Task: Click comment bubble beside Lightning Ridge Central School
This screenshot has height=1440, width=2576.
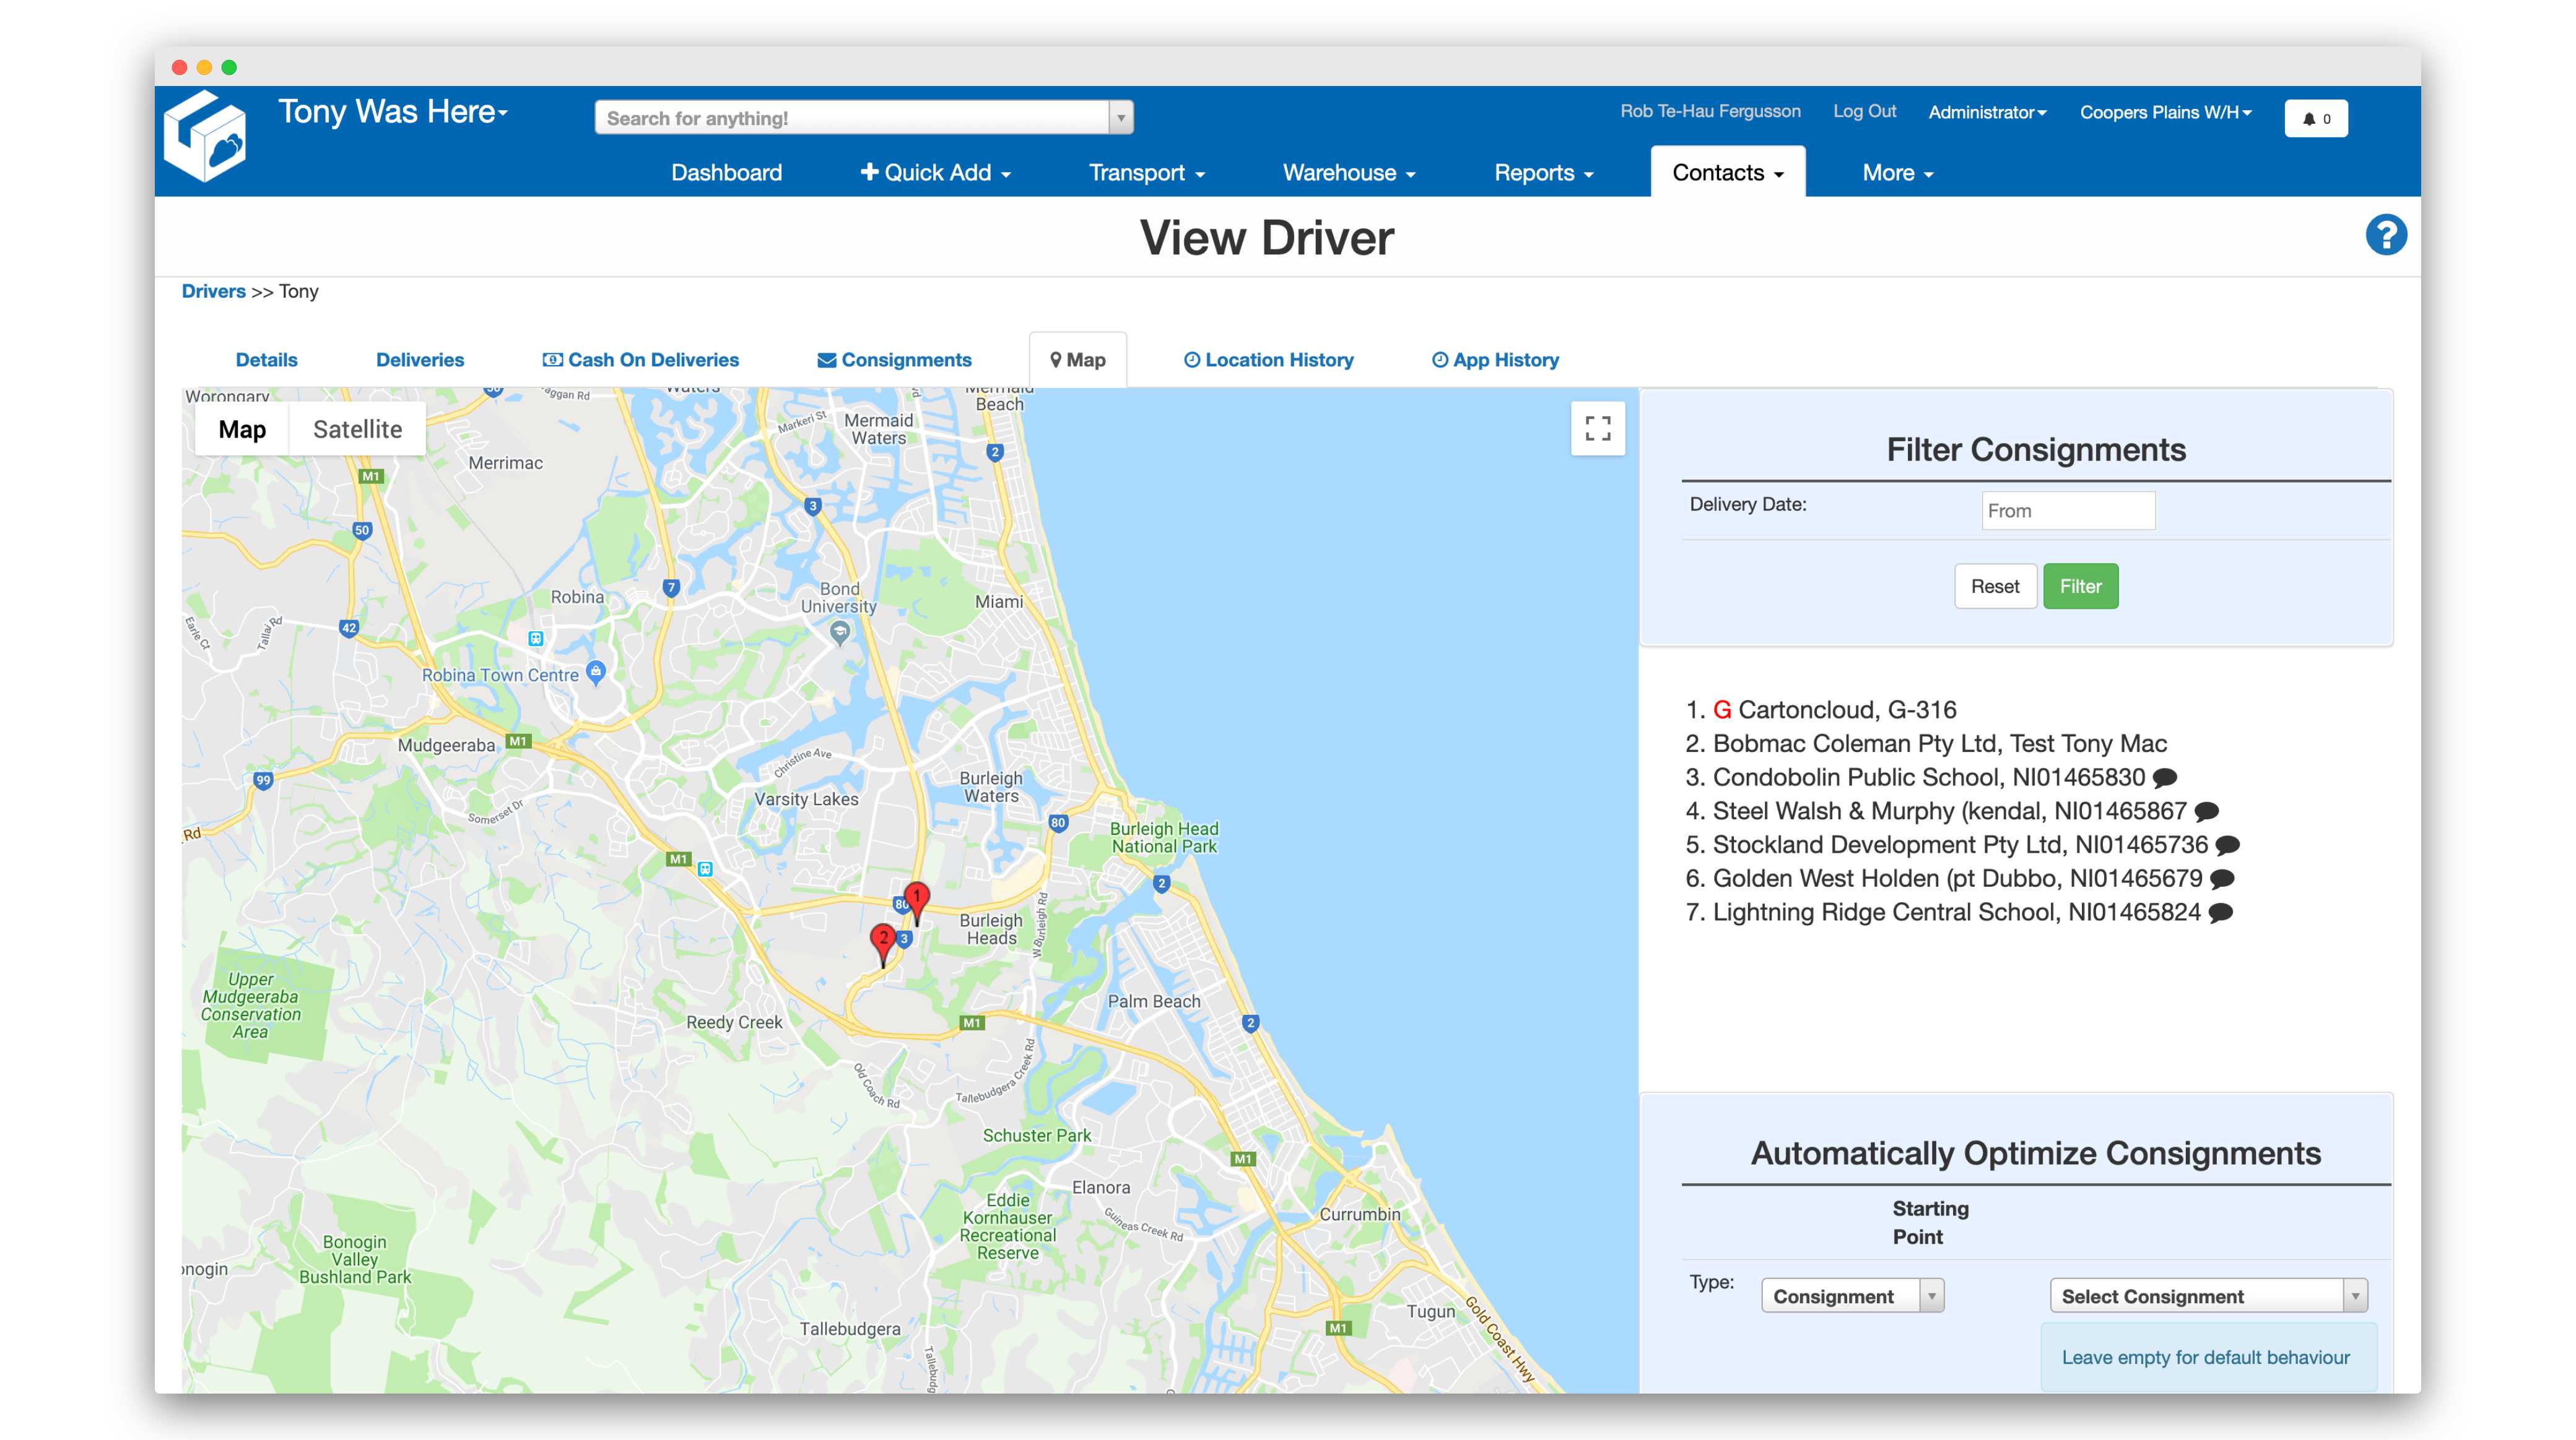Action: pyautogui.click(x=2220, y=912)
